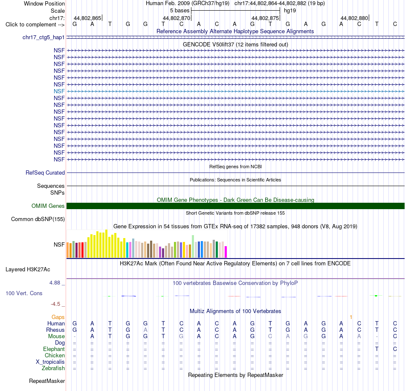405x391 pixels.
Task: Click the hg19 label beside the scale bar
Action: pyautogui.click(x=290, y=11)
